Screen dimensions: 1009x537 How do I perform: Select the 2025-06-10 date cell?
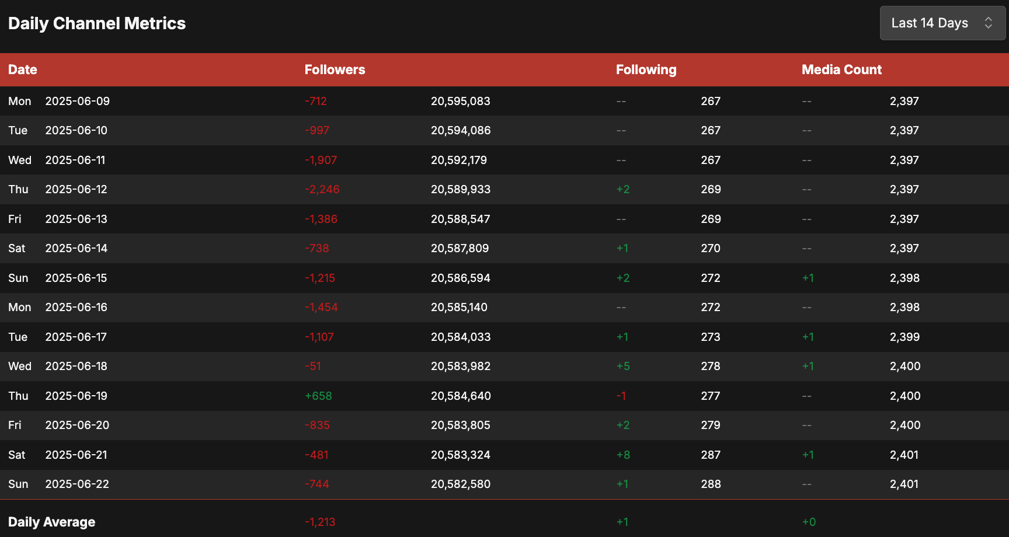76,131
